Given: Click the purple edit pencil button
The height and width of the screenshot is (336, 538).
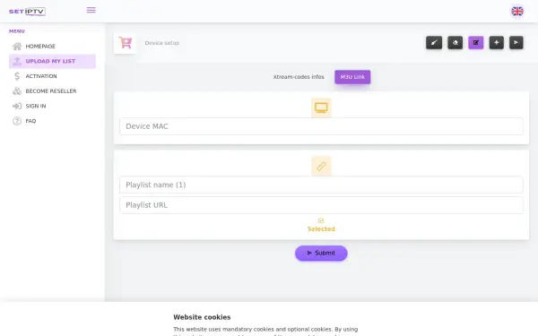Looking at the screenshot, I should [476, 42].
